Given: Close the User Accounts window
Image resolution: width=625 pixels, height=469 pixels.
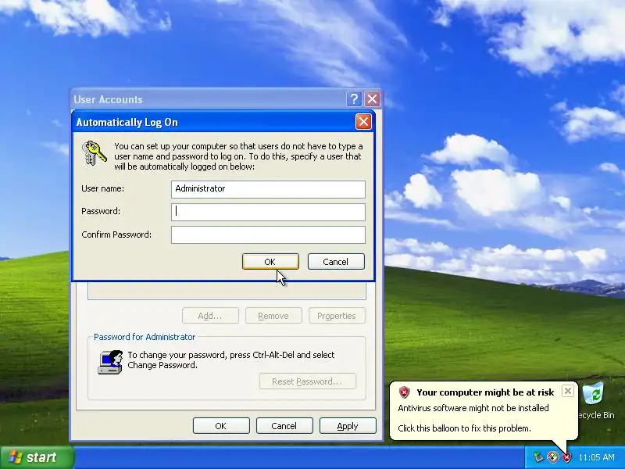Looking at the screenshot, I should [x=373, y=98].
